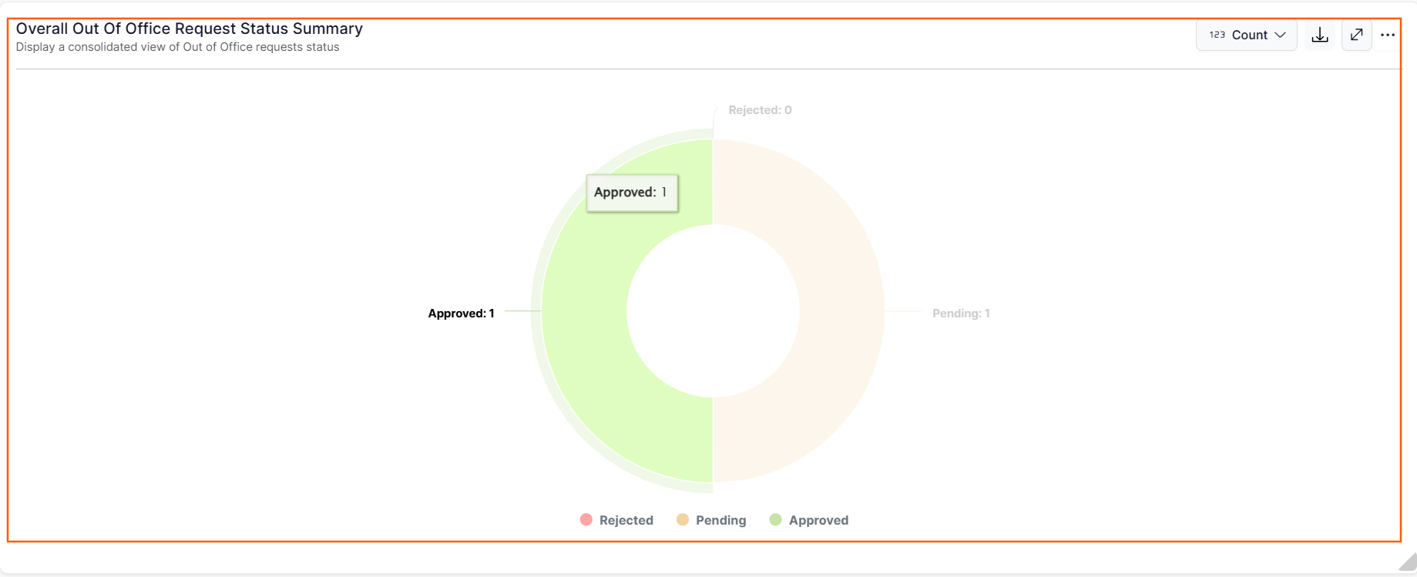This screenshot has width=1417, height=577.
Task: Open the Count dropdown selector
Action: pyautogui.click(x=1247, y=35)
